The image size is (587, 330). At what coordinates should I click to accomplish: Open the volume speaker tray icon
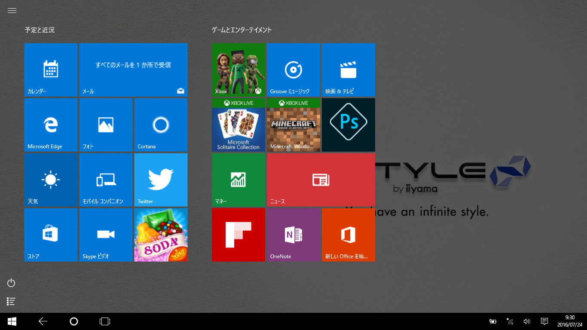click(527, 321)
